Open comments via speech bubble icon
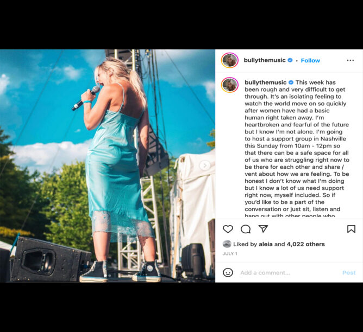This screenshot has width=363, height=332. click(x=246, y=229)
